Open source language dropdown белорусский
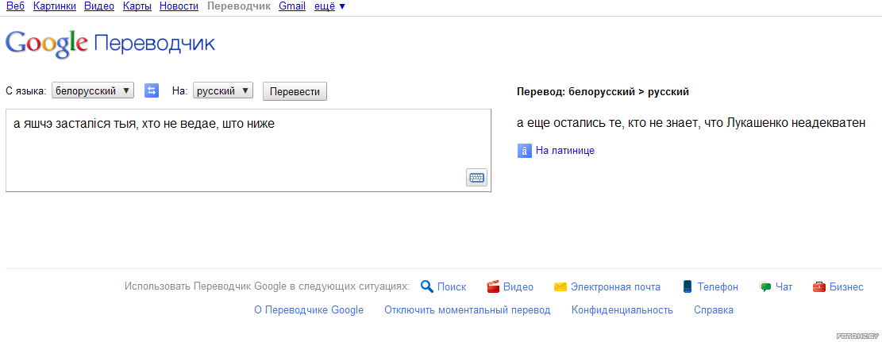This screenshot has width=882, height=342. 93,90
